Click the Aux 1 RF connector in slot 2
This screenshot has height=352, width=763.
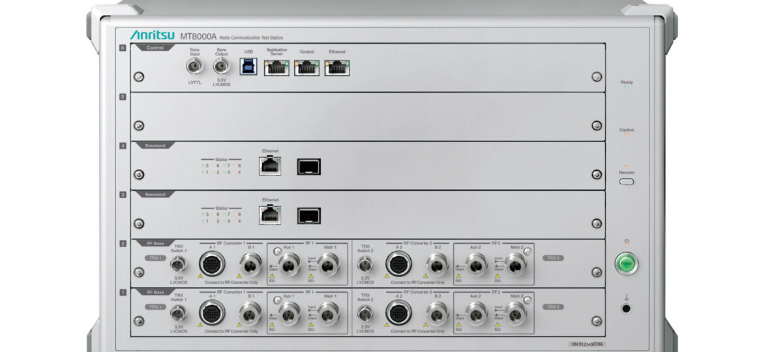[290, 265]
